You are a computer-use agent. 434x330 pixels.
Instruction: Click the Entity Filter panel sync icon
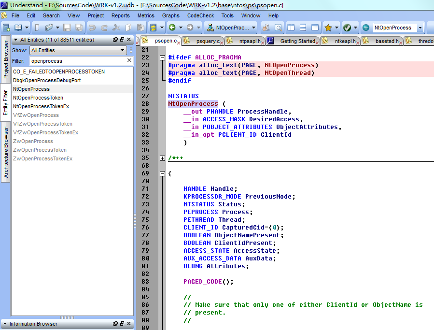(x=115, y=40)
